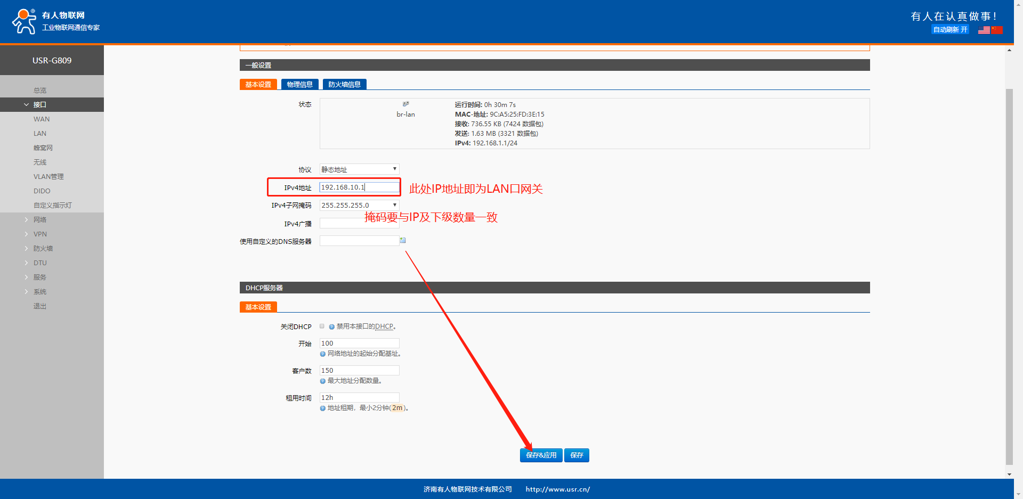Expand the 网络 sidebar menu
The height and width of the screenshot is (499, 1023).
click(40, 220)
